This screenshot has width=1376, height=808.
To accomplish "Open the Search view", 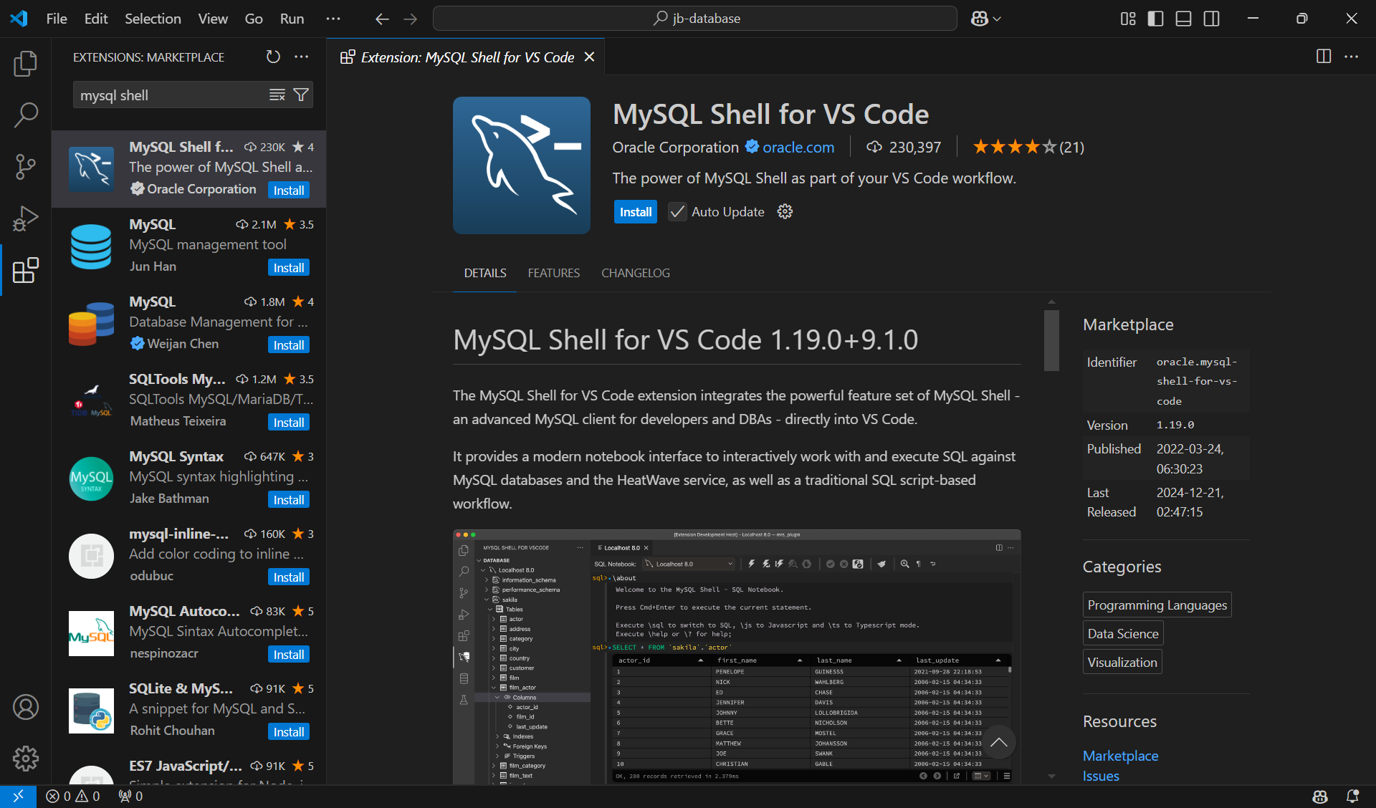I will coord(26,115).
